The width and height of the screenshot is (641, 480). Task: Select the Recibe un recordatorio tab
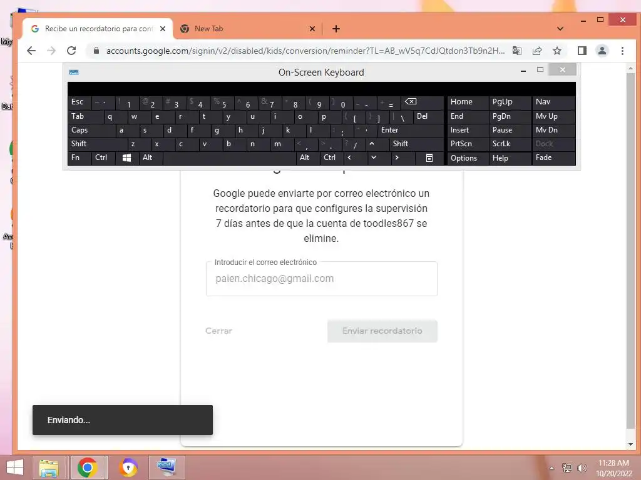point(98,29)
